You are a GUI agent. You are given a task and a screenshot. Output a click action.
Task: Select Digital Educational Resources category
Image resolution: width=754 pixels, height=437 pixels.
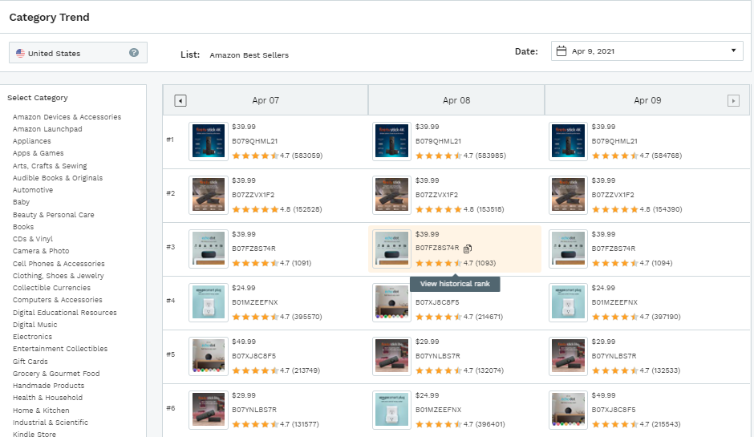pyautogui.click(x=64, y=313)
